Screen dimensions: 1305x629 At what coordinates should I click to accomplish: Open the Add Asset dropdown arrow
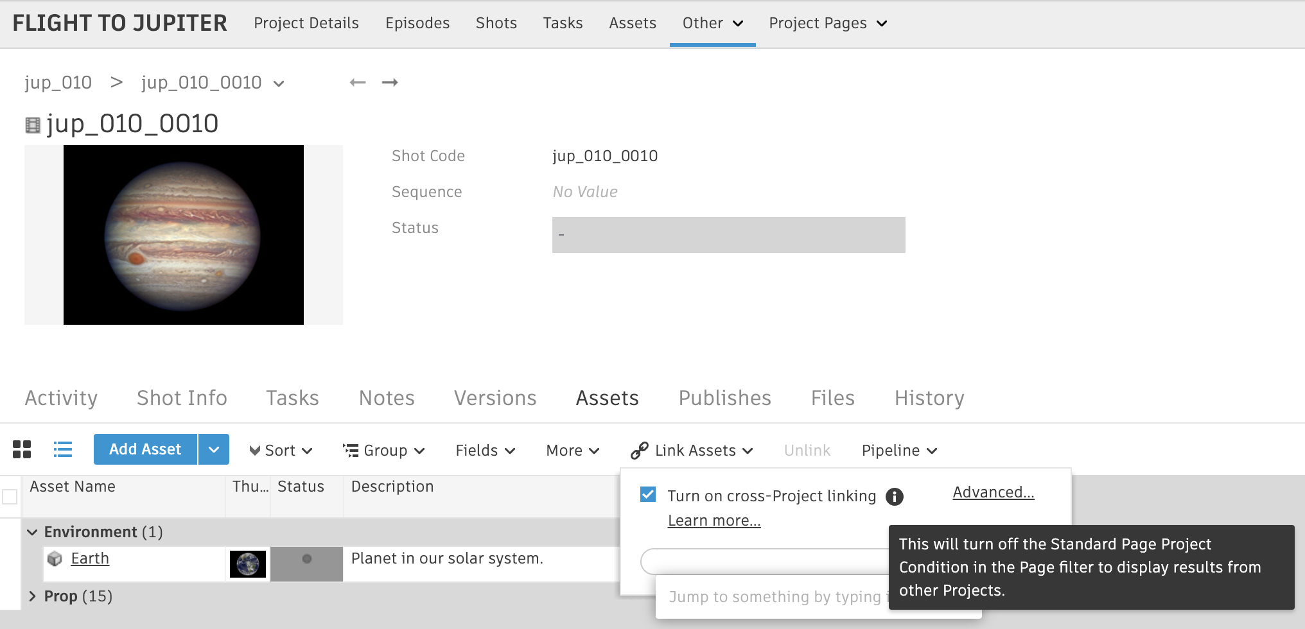[x=214, y=449]
